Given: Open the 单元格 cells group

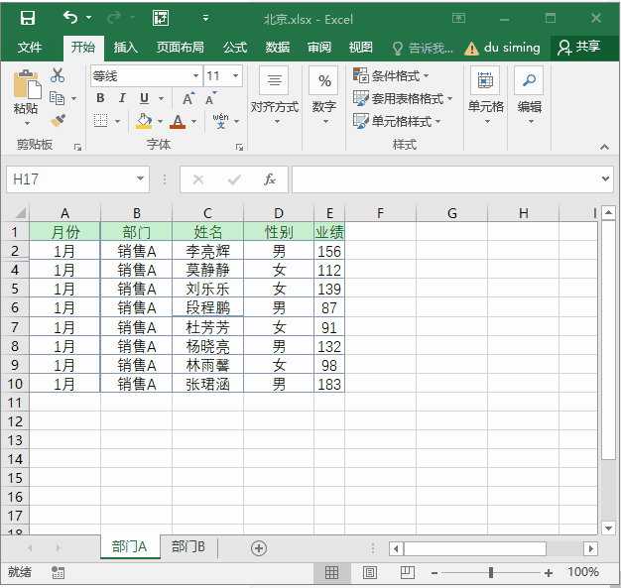Looking at the screenshot, I should [x=485, y=95].
